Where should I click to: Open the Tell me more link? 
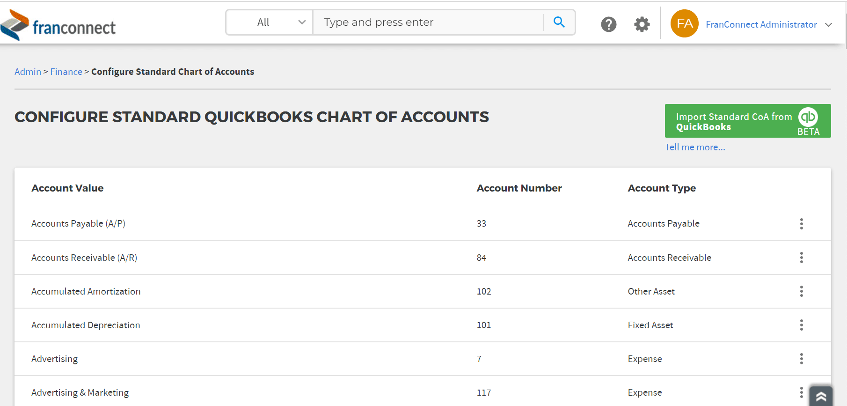[x=695, y=147]
